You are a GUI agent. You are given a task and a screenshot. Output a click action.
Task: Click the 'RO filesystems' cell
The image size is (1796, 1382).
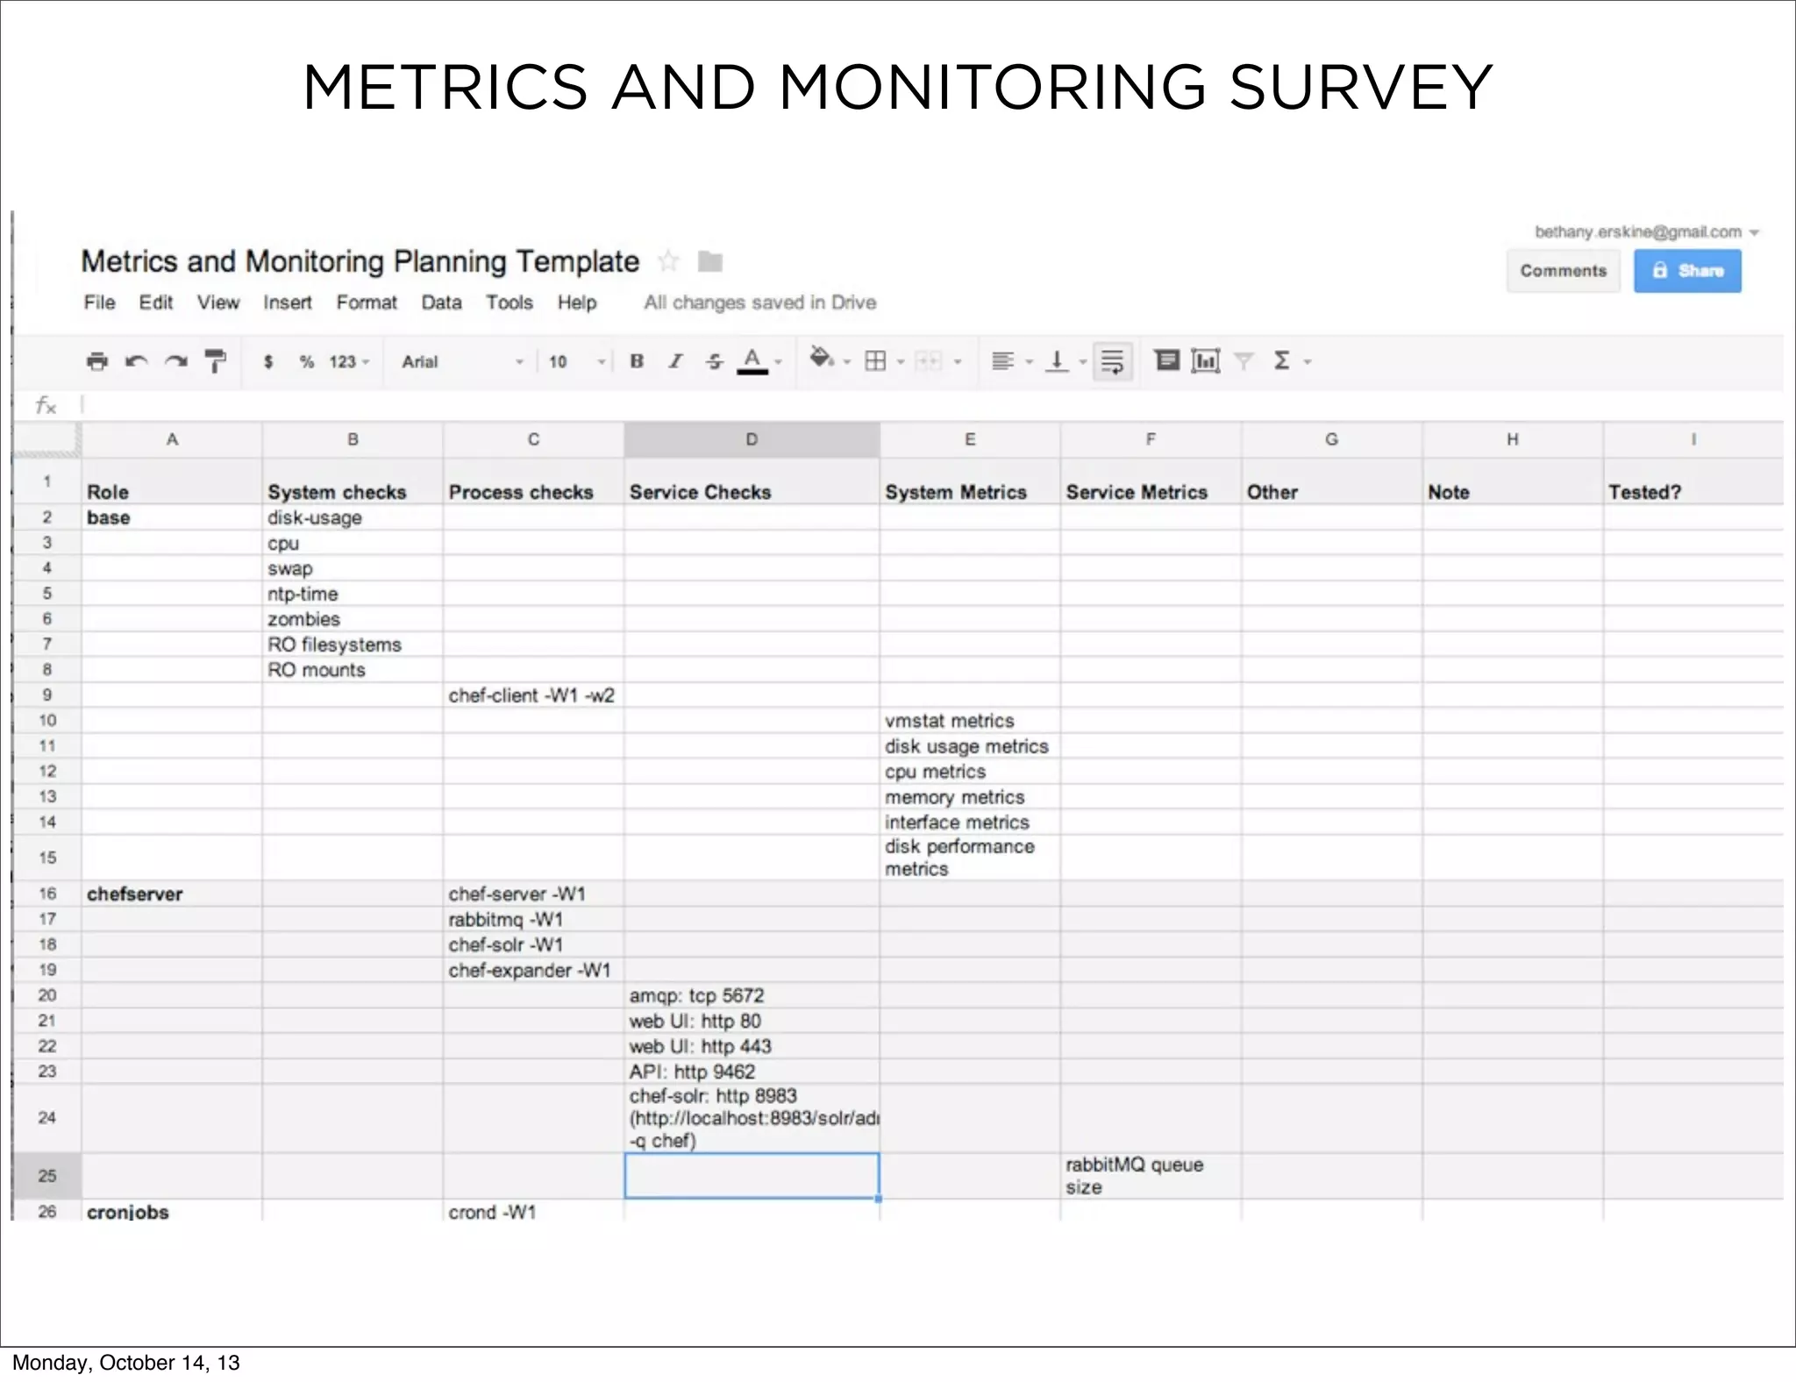[x=353, y=645]
